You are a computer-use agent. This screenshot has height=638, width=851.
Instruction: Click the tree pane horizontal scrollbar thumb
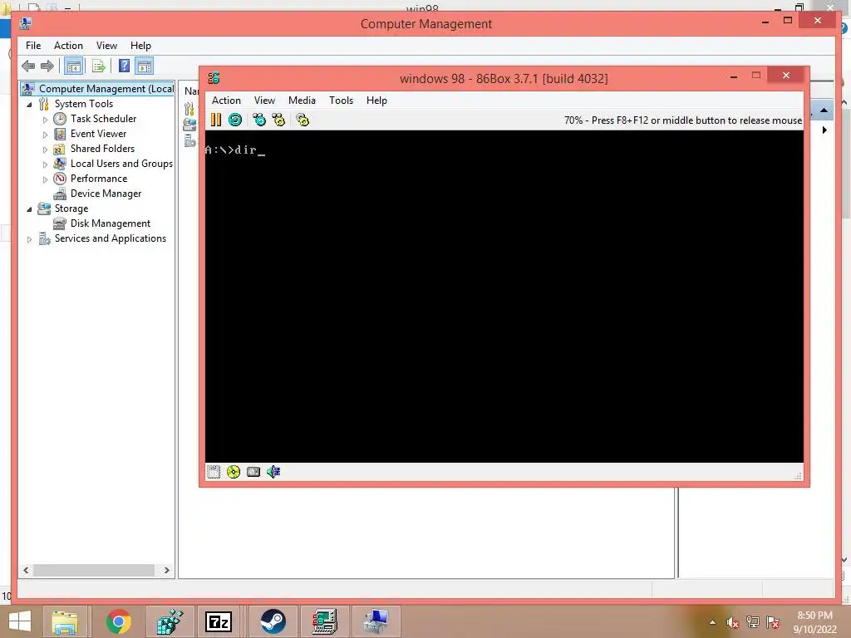pyautogui.click(x=94, y=570)
